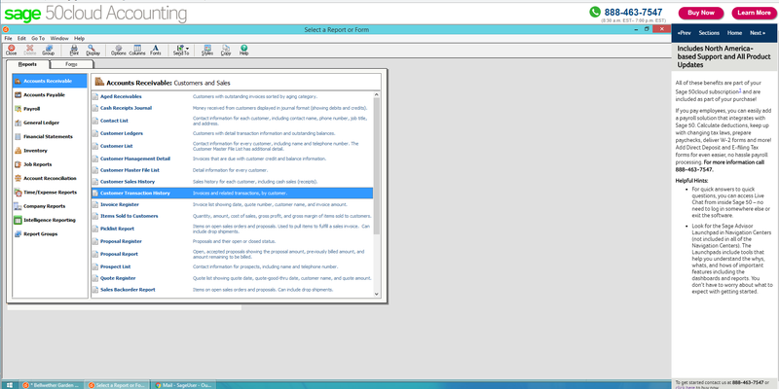
Task: Select the Cash Receipts Journal report
Action: pyautogui.click(x=232, y=108)
